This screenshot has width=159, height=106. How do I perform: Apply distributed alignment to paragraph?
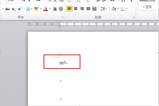[x=94, y=9]
